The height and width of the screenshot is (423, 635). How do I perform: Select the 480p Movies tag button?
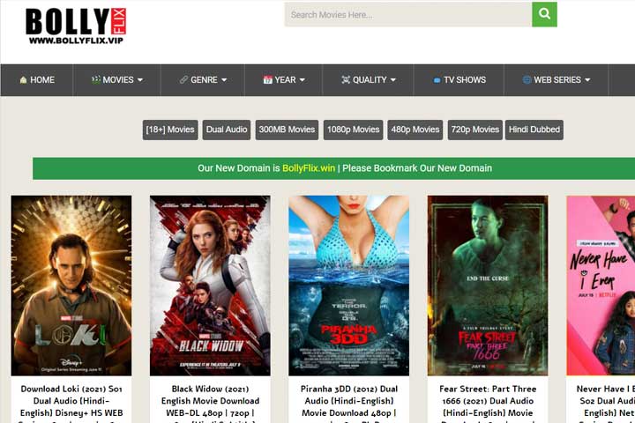(x=415, y=130)
